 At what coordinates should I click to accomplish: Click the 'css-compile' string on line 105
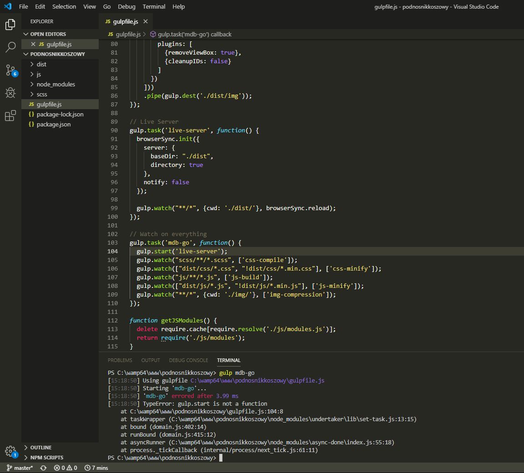point(265,260)
